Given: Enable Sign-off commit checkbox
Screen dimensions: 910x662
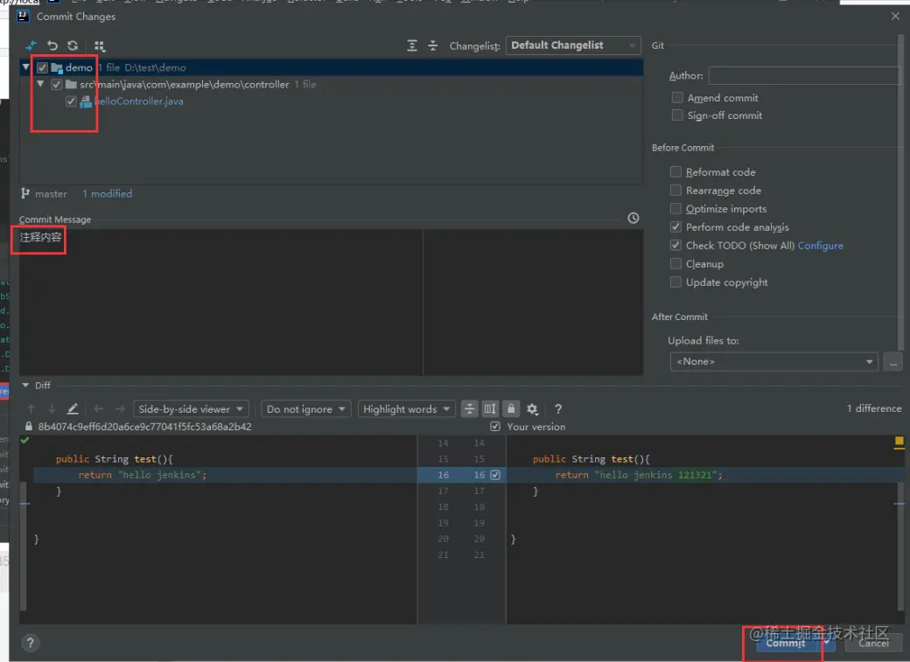Looking at the screenshot, I should [676, 115].
